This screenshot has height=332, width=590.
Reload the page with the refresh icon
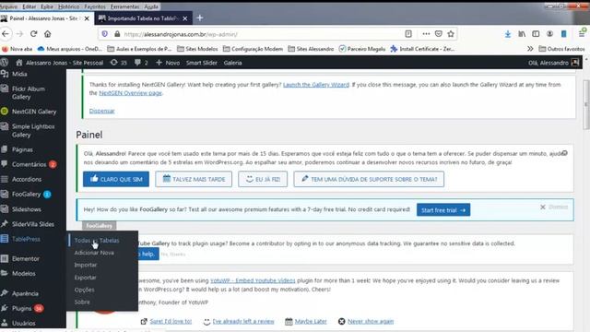pos(33,34)
